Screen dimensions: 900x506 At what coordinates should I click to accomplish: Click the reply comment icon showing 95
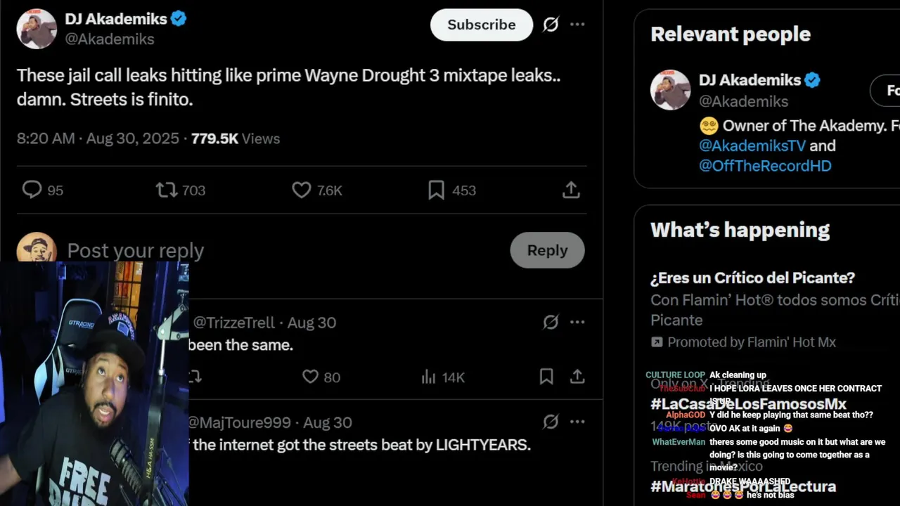point(32,190)
